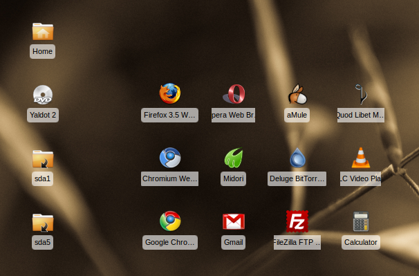This screenshot has width=419, height=276.
Task: Open the Calculator icon
Action: (361, 221)
